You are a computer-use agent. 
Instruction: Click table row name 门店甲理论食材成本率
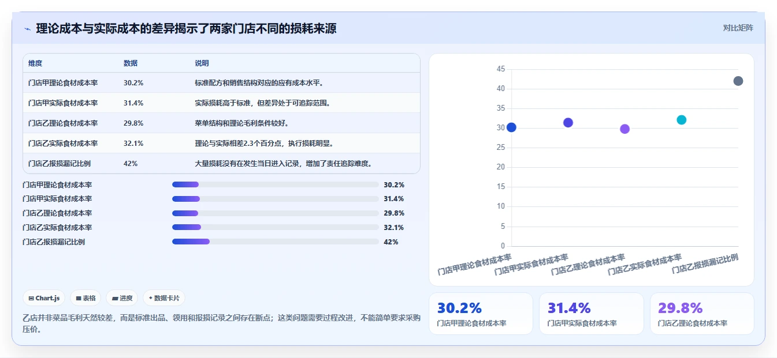point(63,83)
